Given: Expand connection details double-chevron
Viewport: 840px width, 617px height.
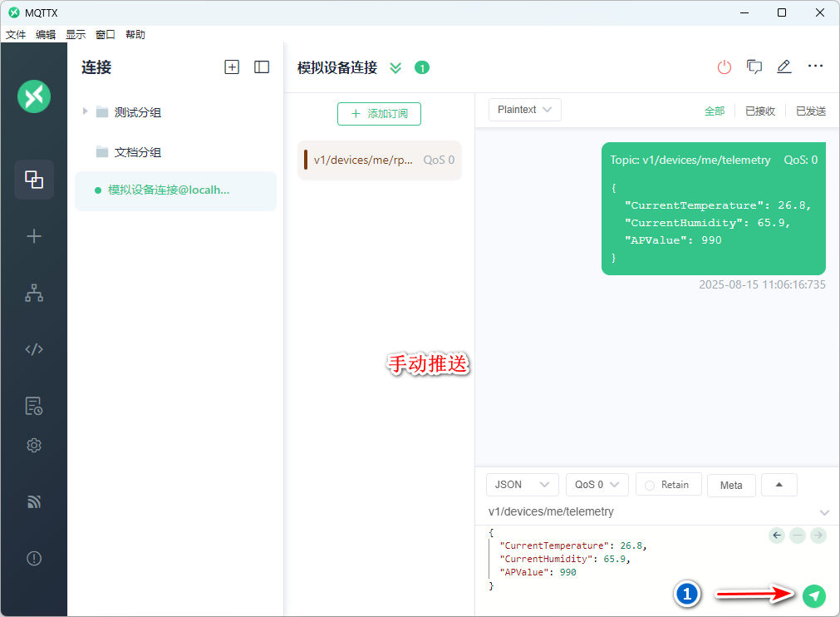Looking at the screenshot, I should click(x=395, y=68).
